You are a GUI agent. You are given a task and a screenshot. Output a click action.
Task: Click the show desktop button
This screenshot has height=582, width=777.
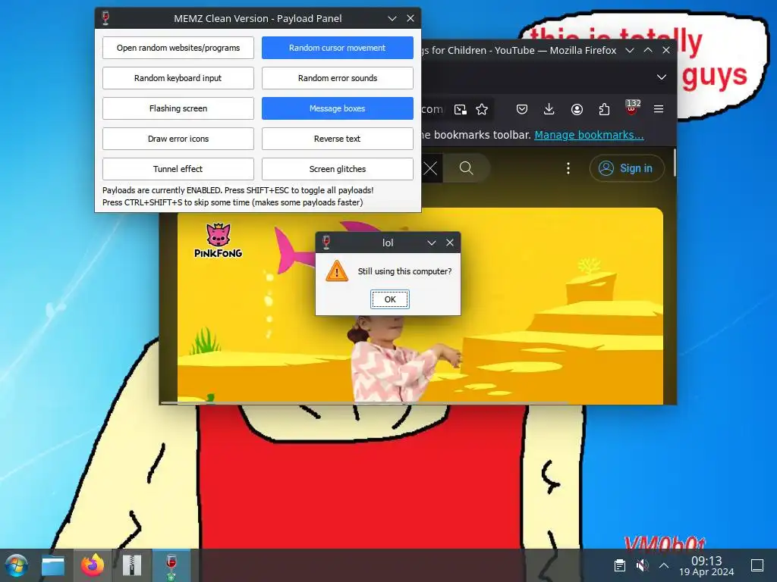(x=757, y=565)
